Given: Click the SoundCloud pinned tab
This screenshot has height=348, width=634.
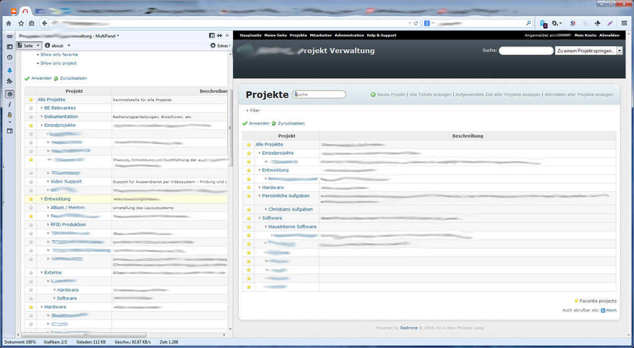Looking at the screenshot, I should tap(13, 11).
